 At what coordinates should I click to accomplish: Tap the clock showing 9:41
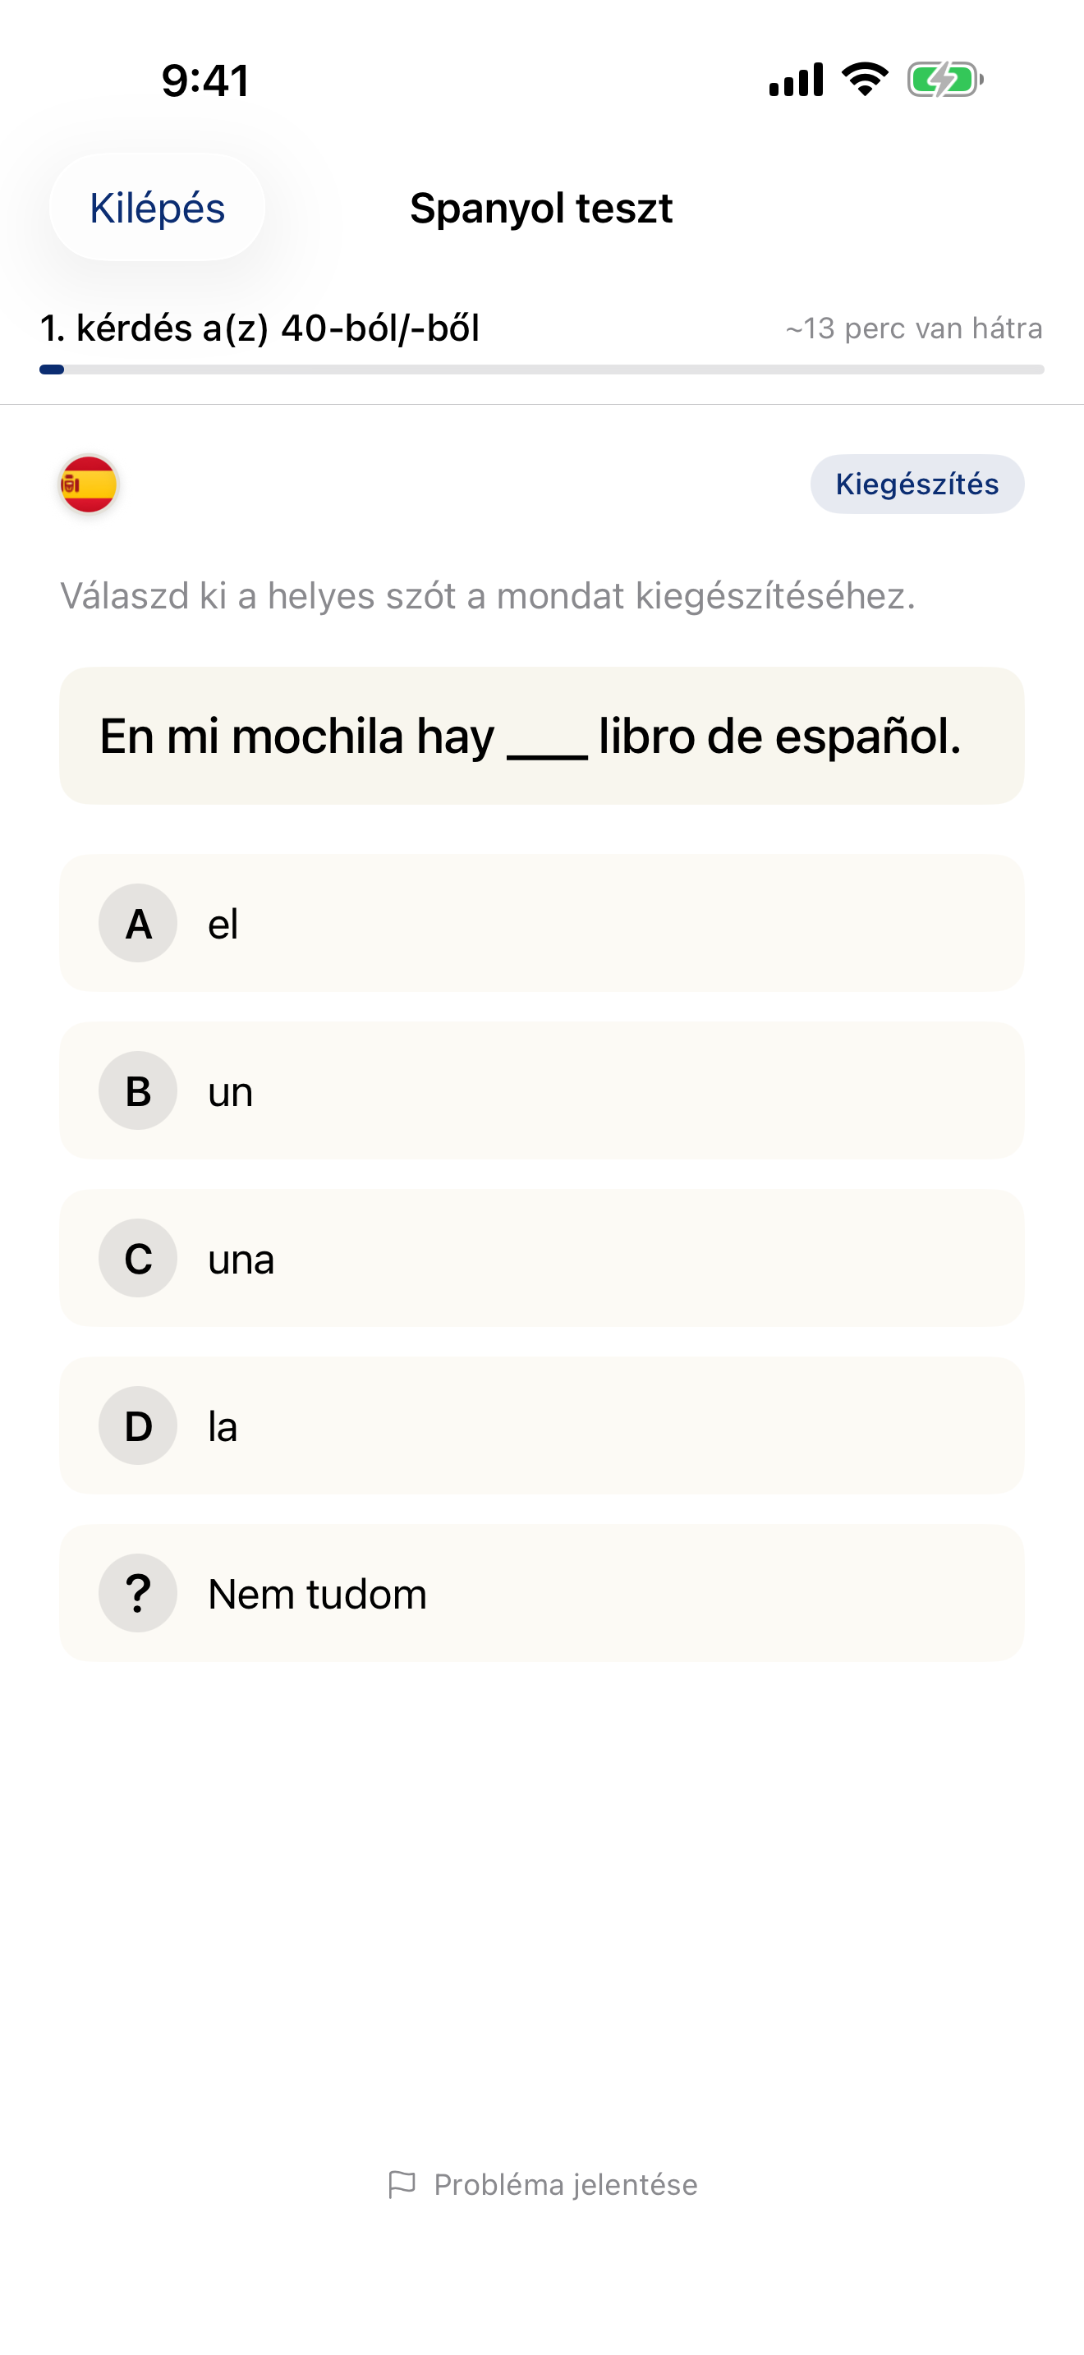(205, 80)
